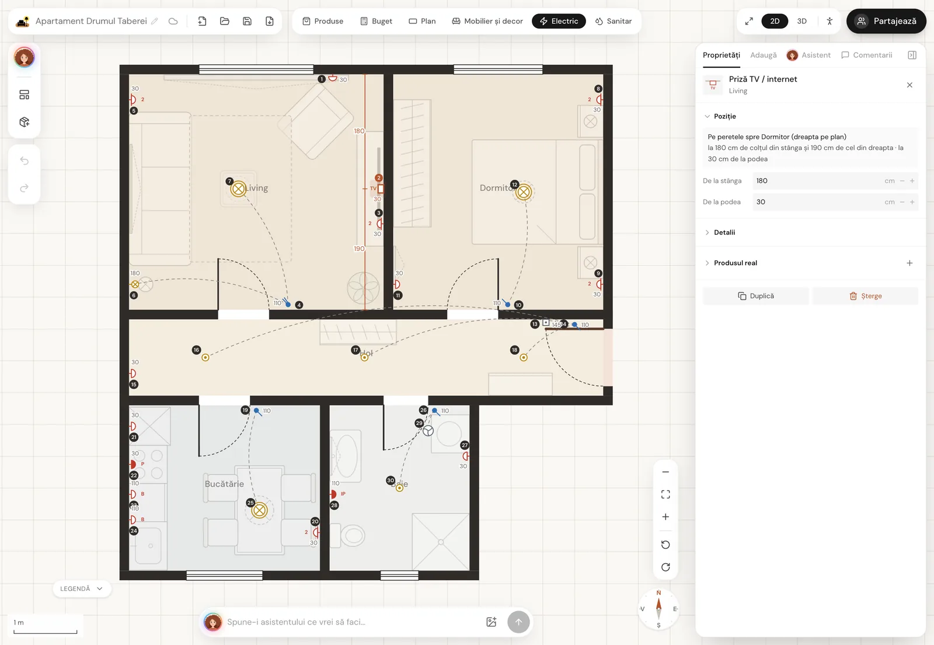Click the cloud sync status icon
934x645 pixels.
click(173, 21)
